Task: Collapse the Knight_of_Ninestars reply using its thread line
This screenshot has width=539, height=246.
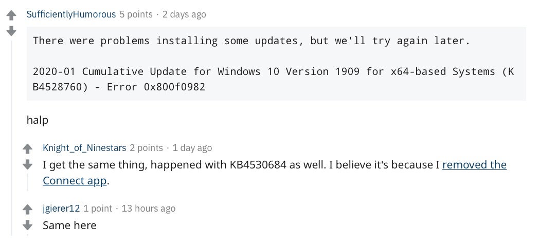Action: pyautogui.click(x=28, y=181)
